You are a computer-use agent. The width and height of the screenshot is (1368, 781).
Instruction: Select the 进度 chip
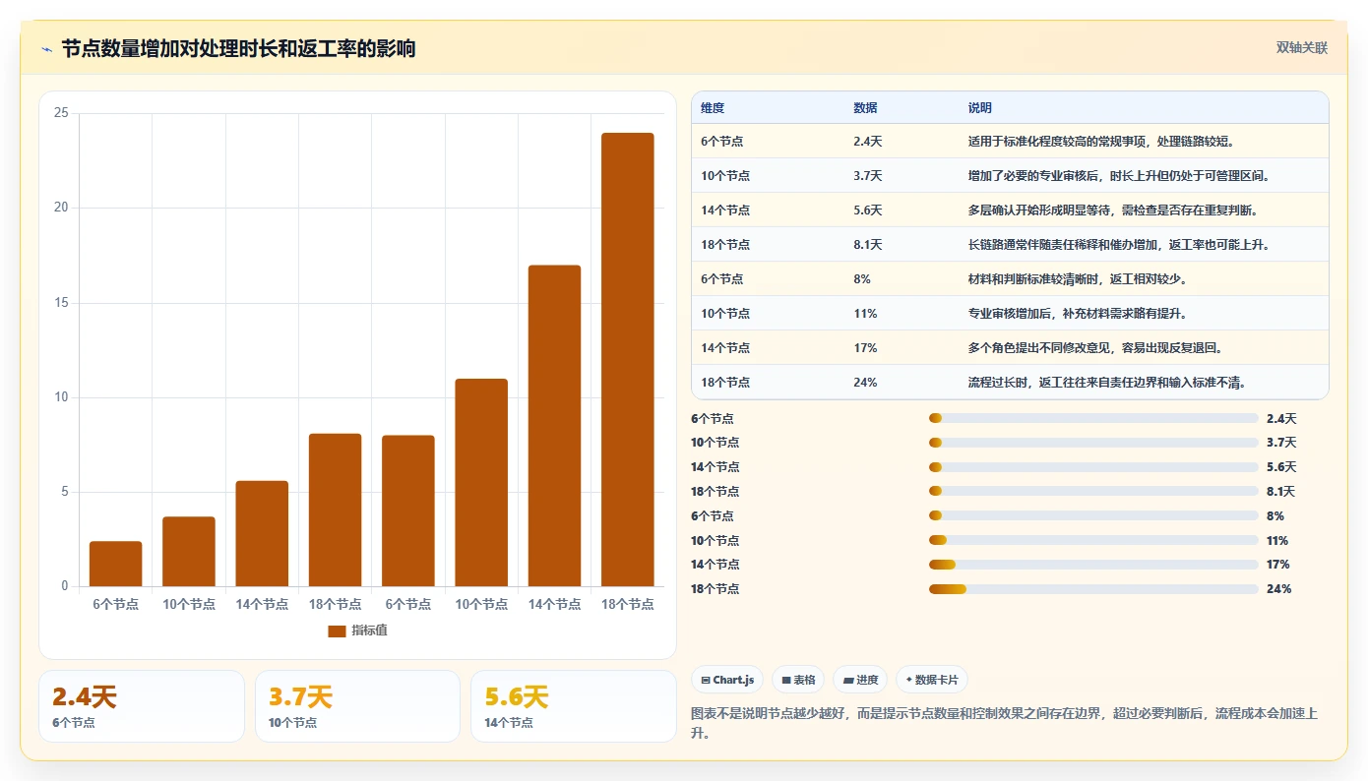[860, 680]
